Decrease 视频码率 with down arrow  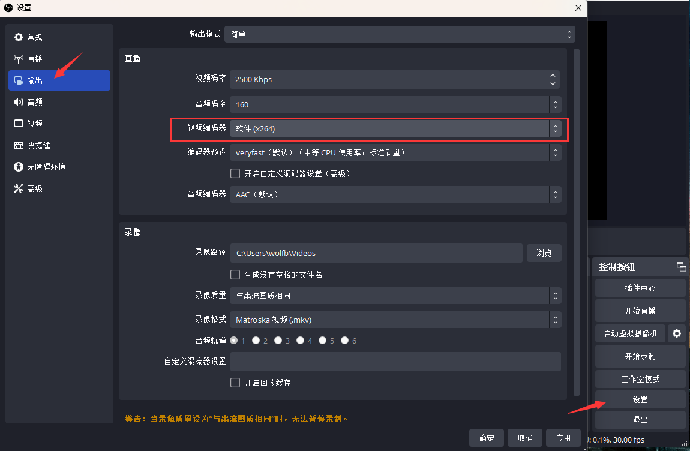[x=553, y=83]
